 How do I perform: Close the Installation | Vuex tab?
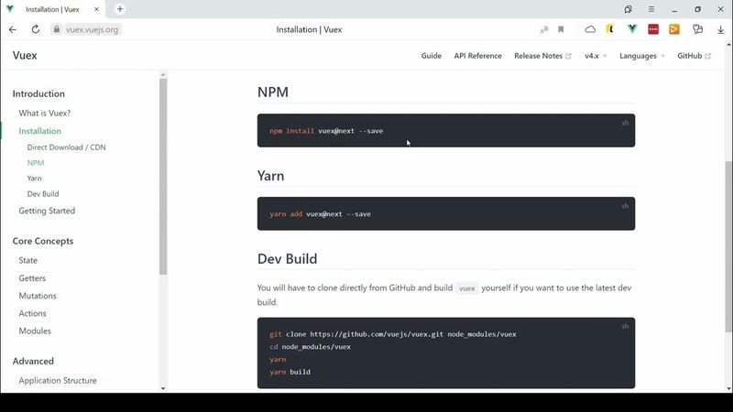96,9
